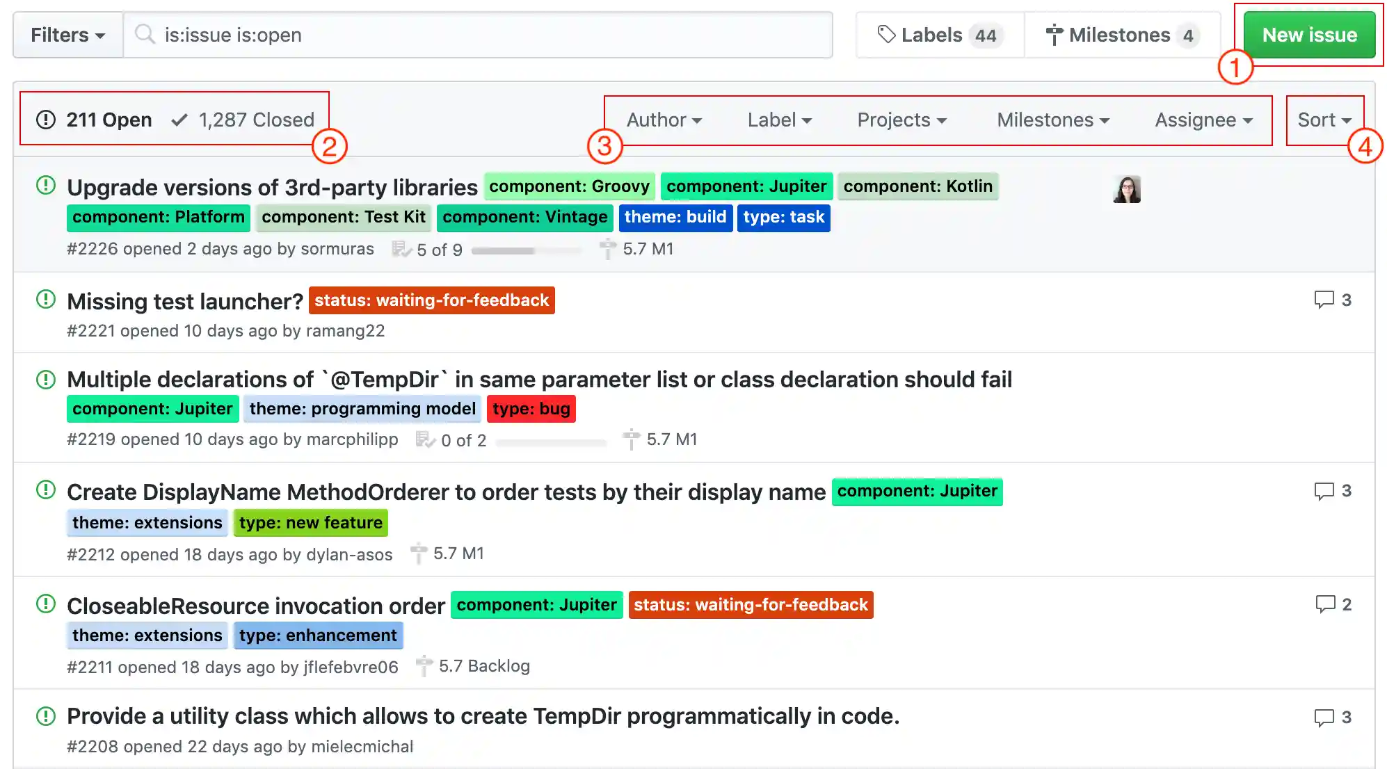Click the search magnifier icon in filter box
Image resolution: width=1387 pixels, height=769 pixels.
pos(145,35)
